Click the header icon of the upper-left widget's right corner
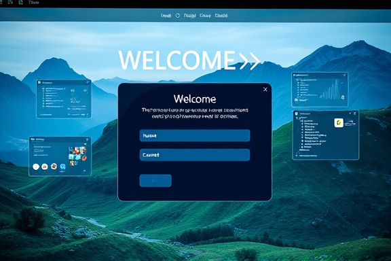 click(88, 82)
